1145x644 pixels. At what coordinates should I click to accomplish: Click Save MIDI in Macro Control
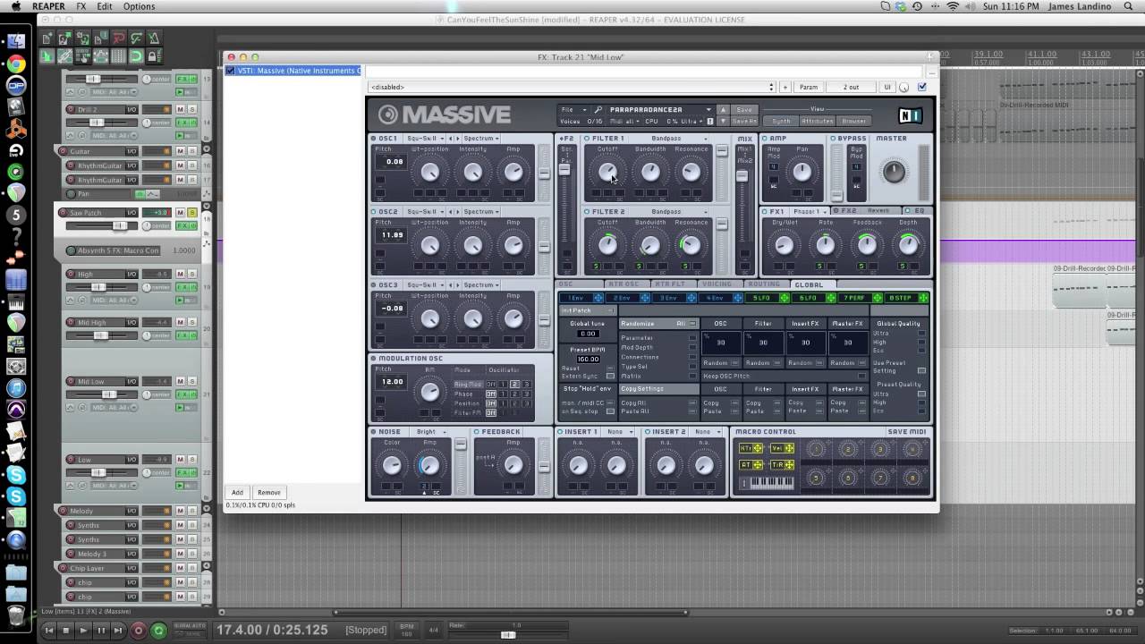point(907,432)
